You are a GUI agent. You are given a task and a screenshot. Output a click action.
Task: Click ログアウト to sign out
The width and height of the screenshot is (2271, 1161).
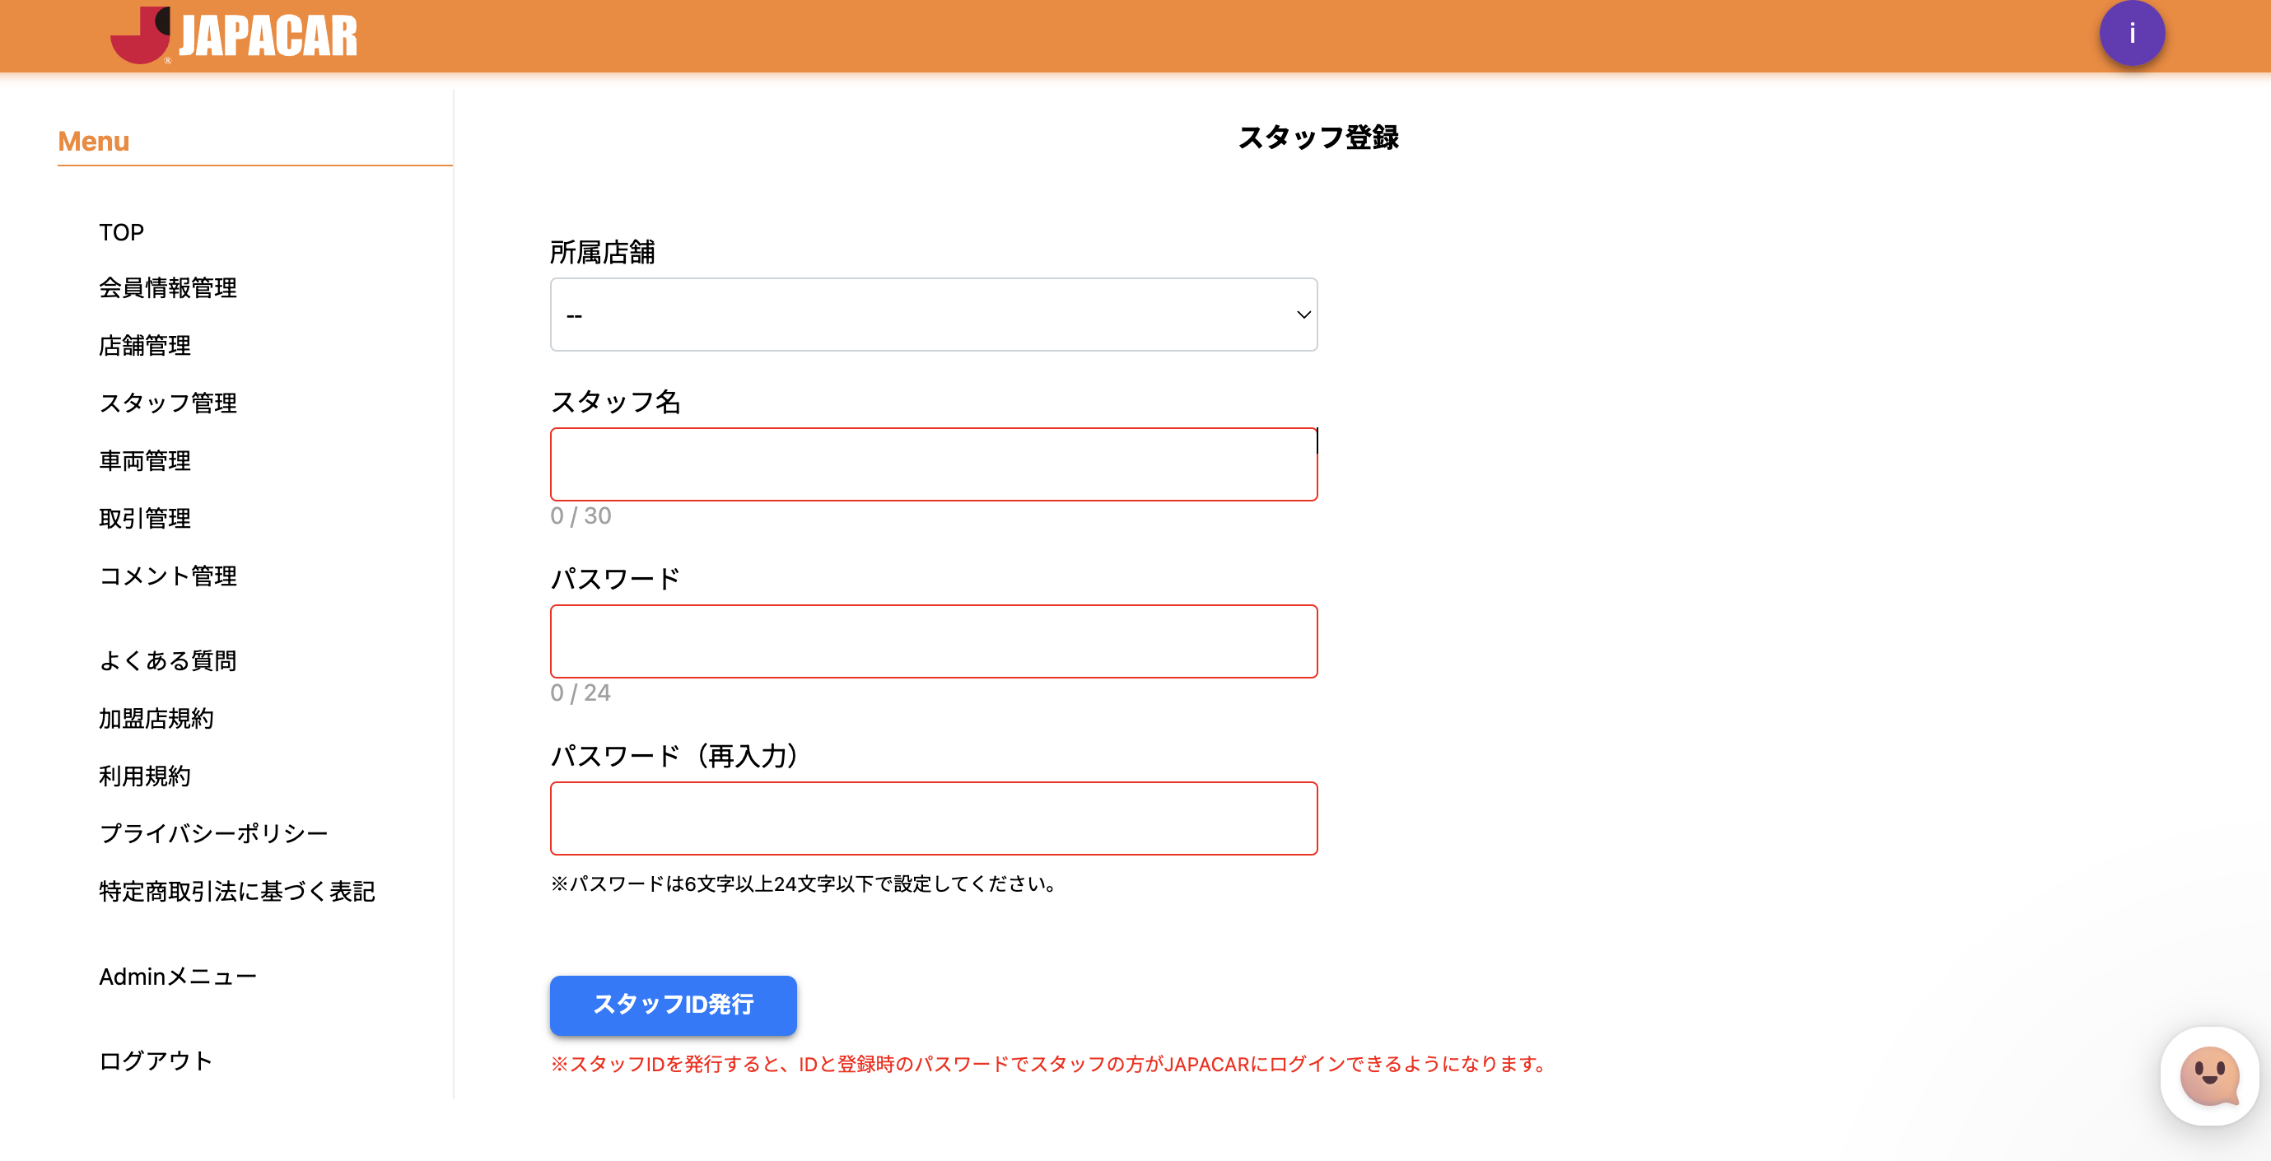156,1061
